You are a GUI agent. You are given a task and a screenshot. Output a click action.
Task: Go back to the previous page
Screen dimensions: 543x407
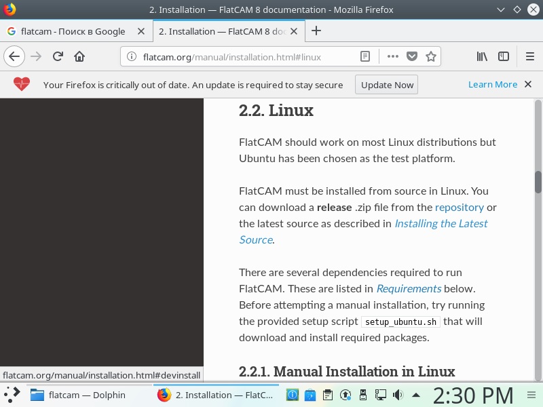[14, 56]
